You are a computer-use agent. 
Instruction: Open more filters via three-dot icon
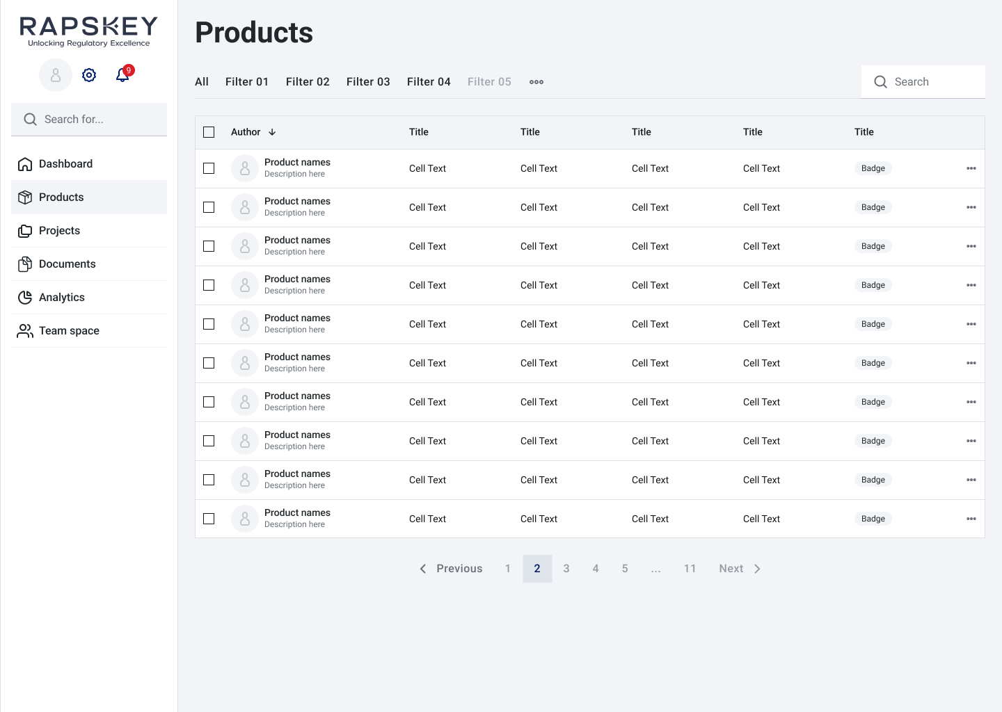point(536,82)
